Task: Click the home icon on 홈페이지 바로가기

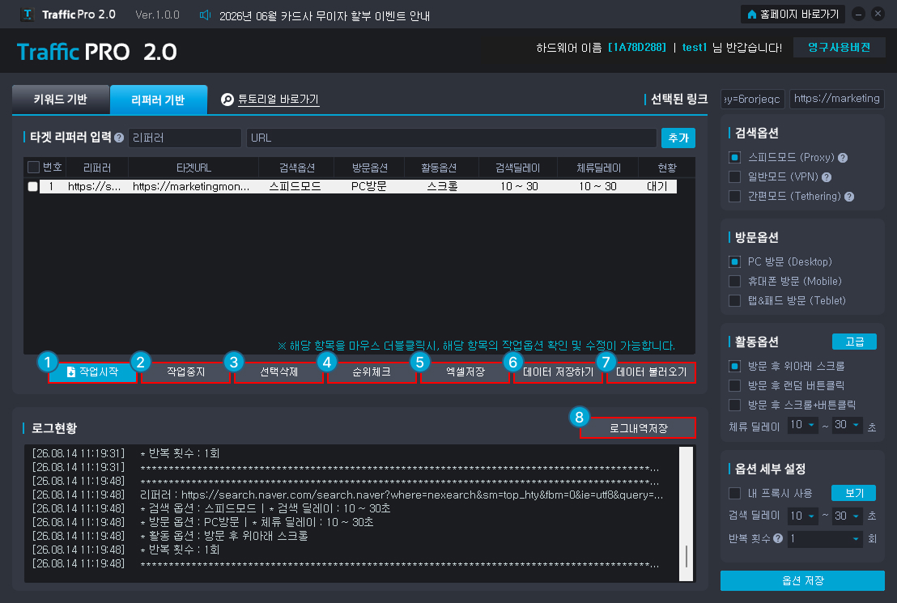Action: (752, 15)
